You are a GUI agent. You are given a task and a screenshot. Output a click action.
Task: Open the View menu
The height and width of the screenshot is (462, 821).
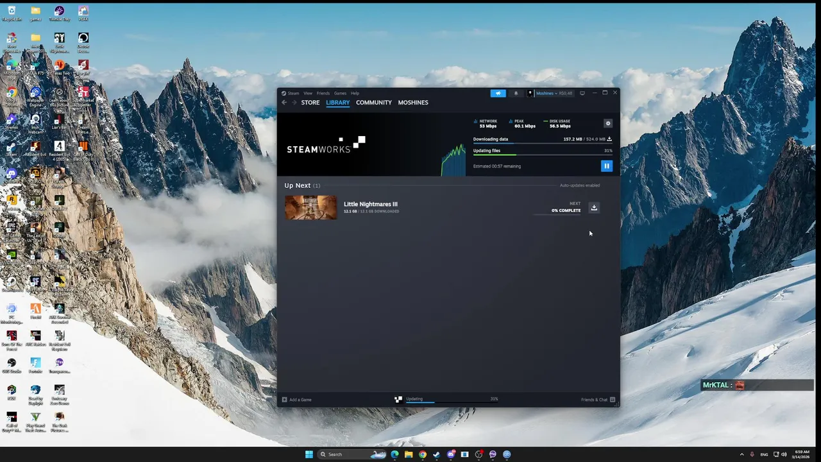(x=308, y=93)
